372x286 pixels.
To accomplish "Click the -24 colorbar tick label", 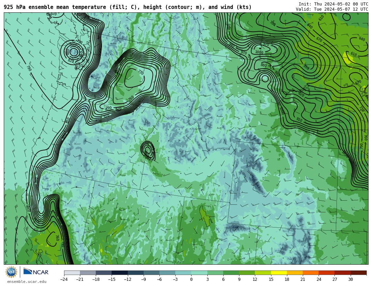I will click(64, 279).
